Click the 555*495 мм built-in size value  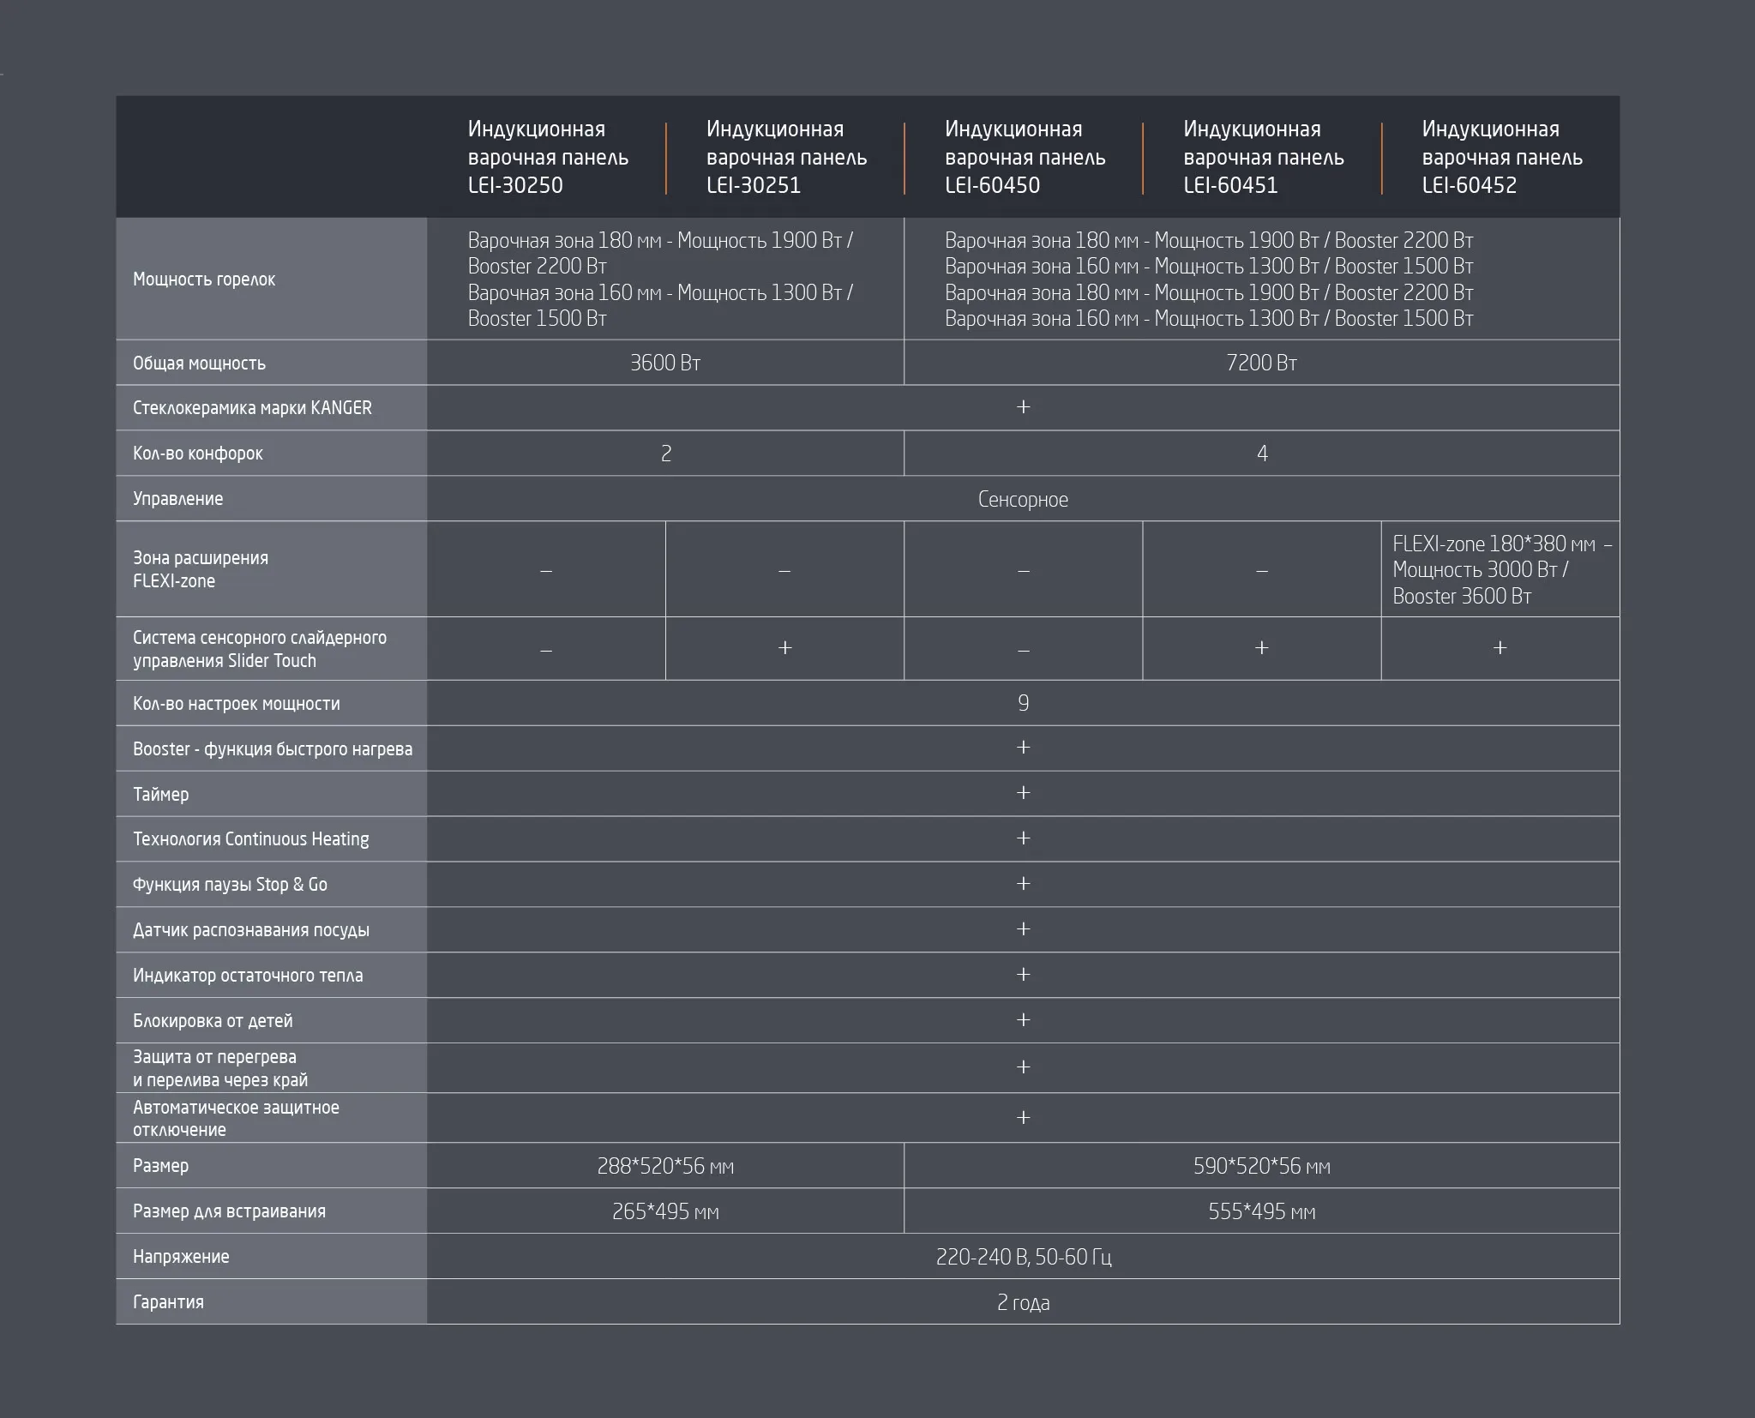tap(1261, 1212)
